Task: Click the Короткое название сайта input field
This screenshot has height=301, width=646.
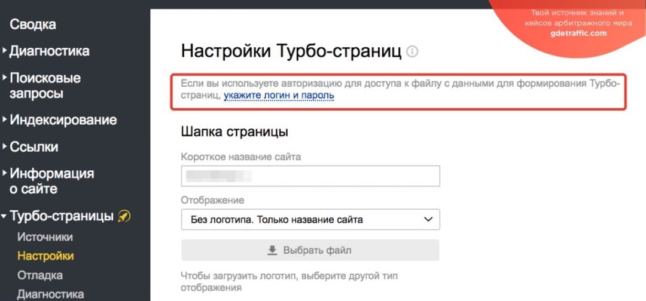Action: coord(310,176)
